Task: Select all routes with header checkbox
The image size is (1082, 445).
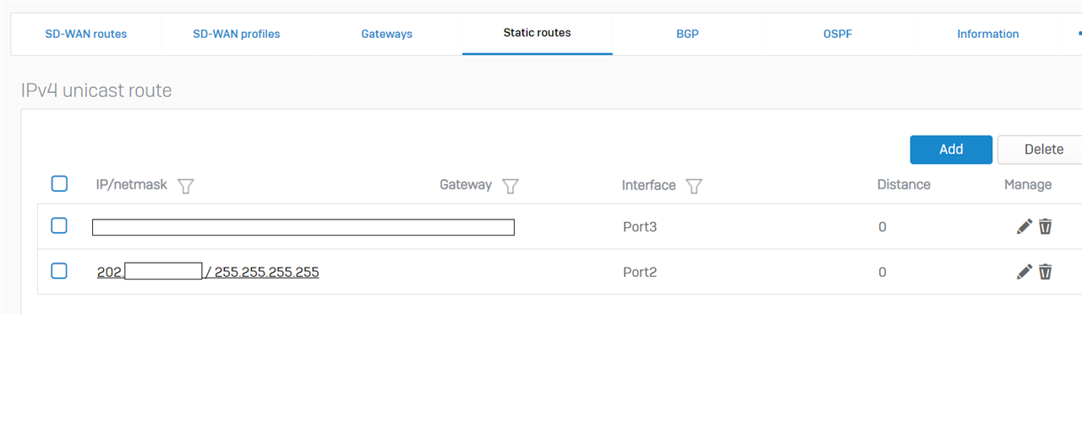Action: pos(59,184)
